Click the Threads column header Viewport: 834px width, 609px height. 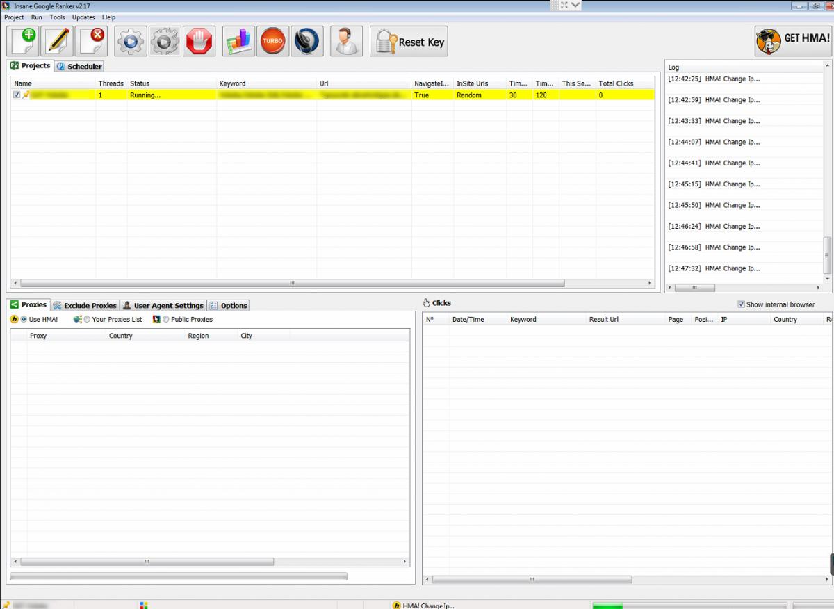[x=111, y=83]
